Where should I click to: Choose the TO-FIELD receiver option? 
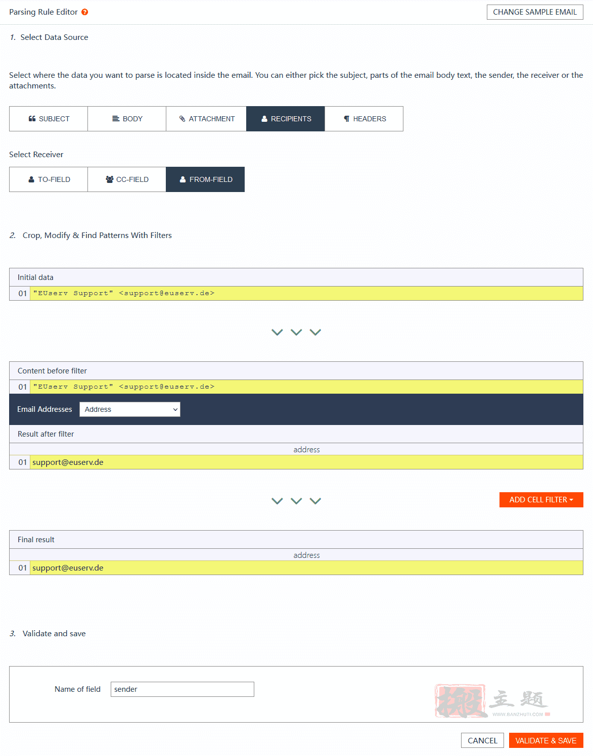tap(49, 179)
